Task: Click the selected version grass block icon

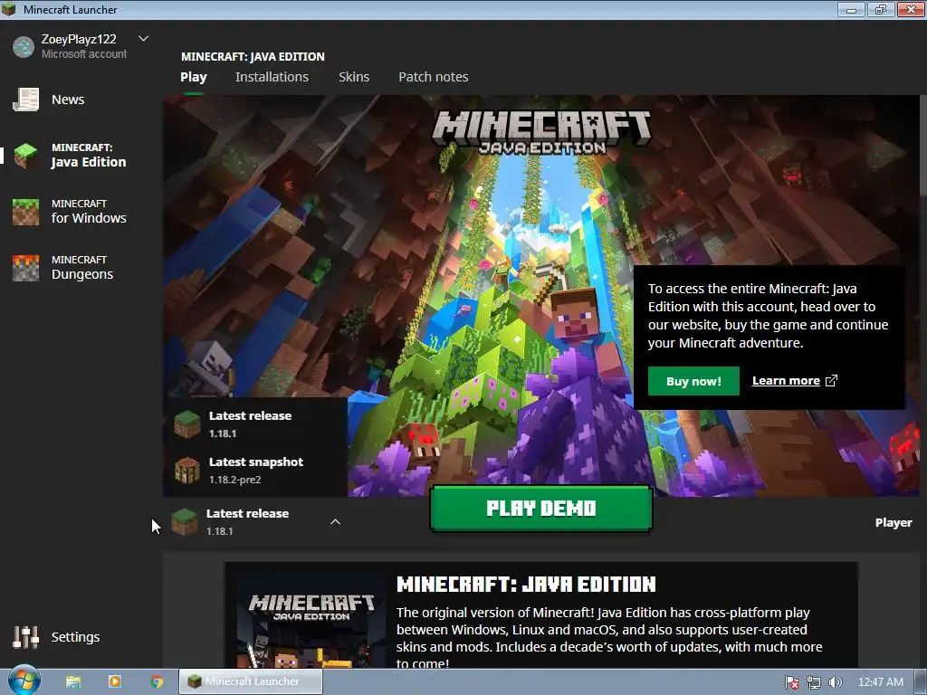Action: tap(185, 521)
